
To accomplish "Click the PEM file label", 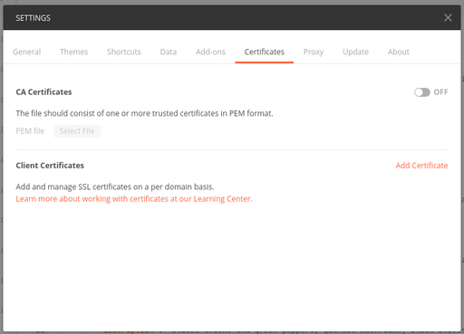I will 30,131.
